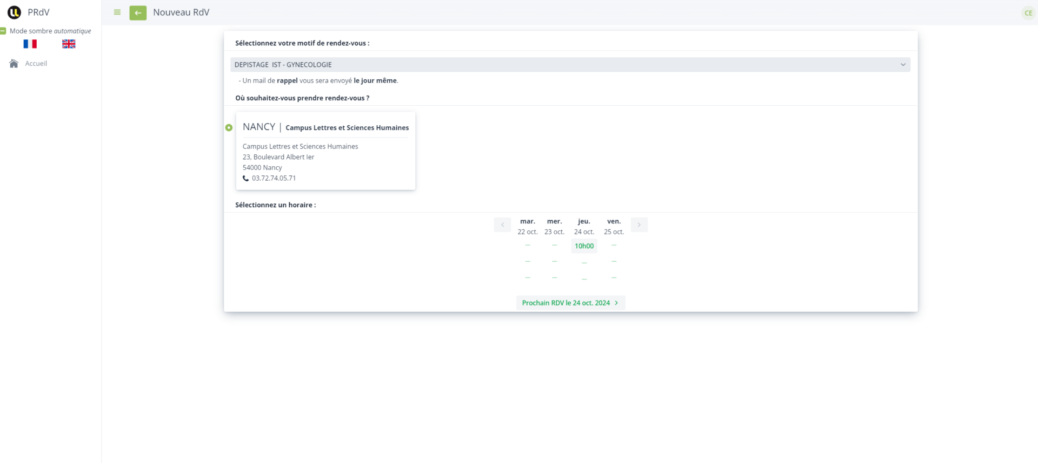Image resolution: width=1038 pixels, height=463 pixels.
Task: Toggle the sidebar with hamburger icon
Action: coord(117,12)
